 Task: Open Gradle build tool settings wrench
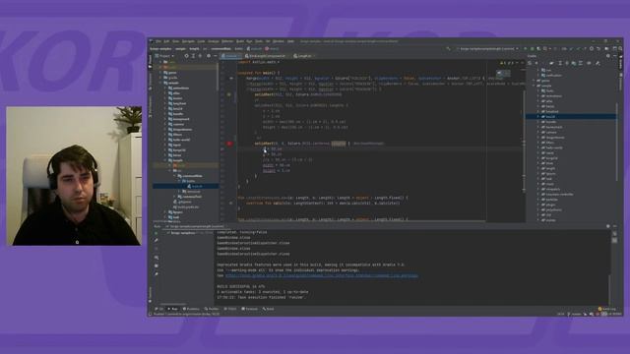coord(598,63)
